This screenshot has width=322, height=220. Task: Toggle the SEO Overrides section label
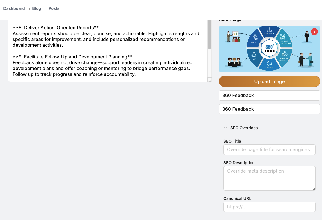244,128
